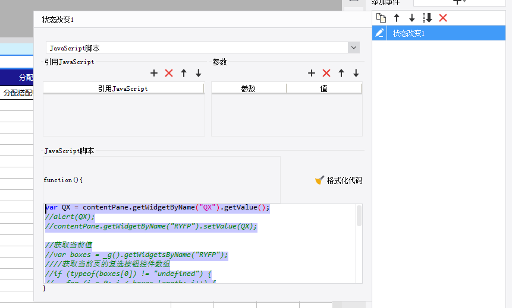Click into the JavaScript code editor first line

click(x=157, y=207)
